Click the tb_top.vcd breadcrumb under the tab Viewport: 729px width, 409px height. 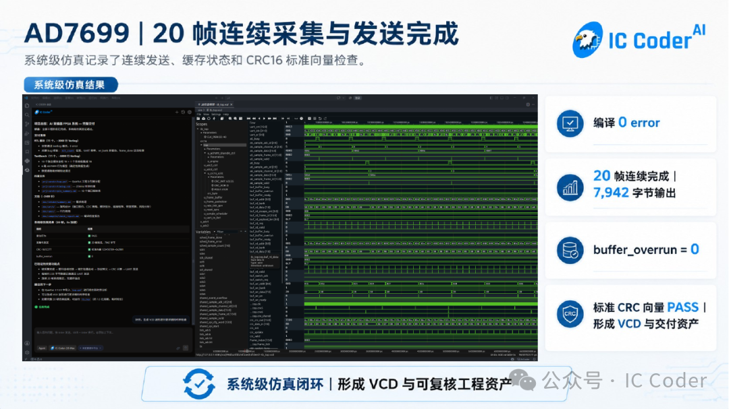point(215,110)
